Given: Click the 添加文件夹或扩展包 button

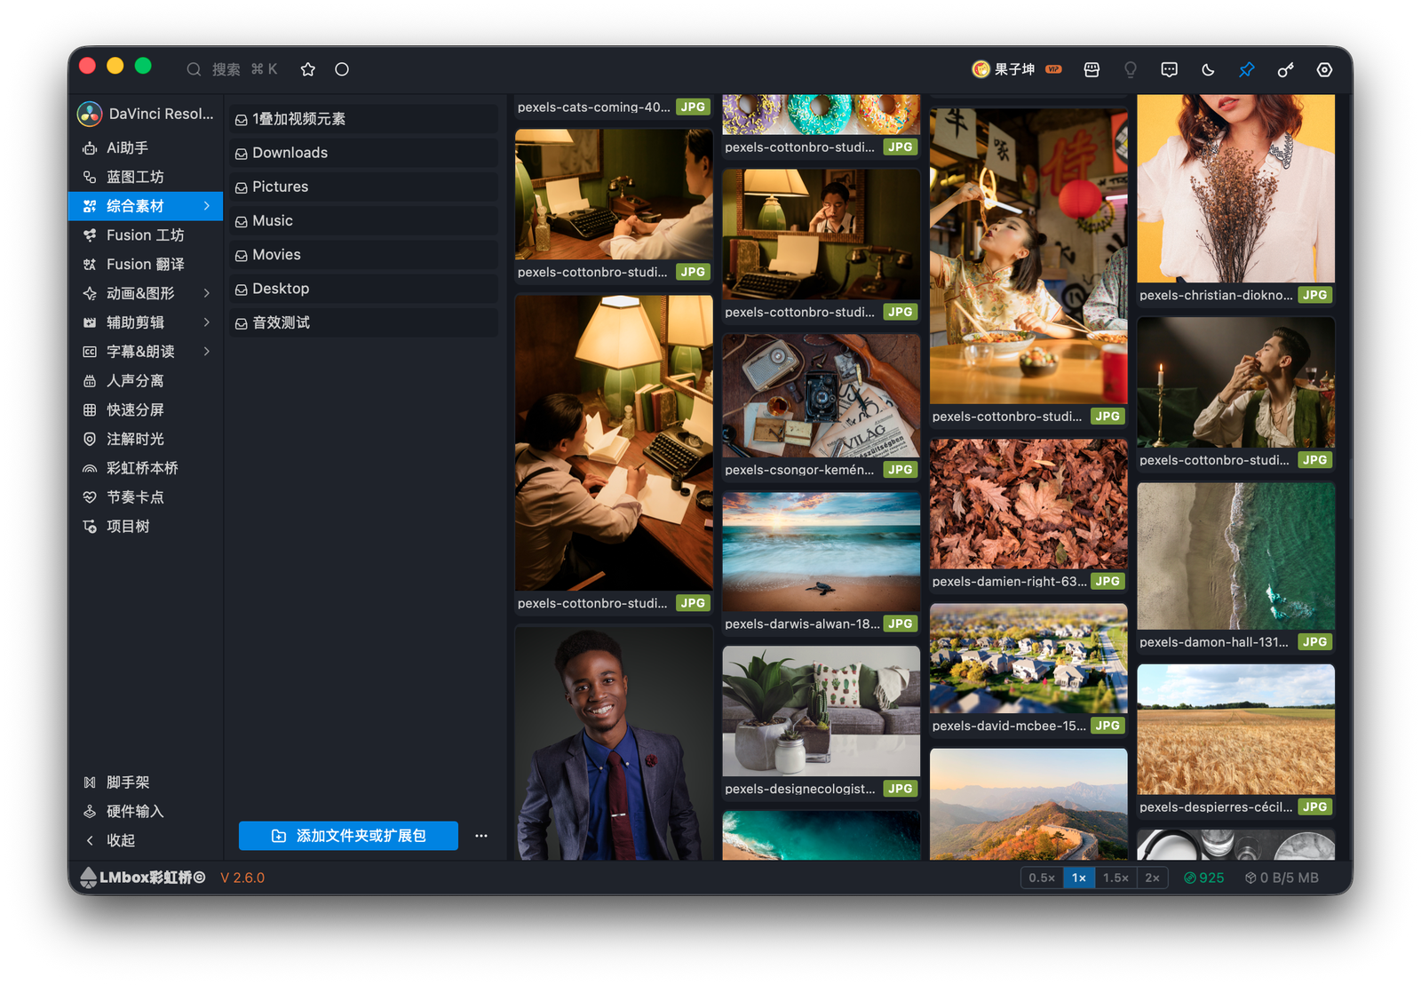Looking at the screenshot, I should click(348, 836).
